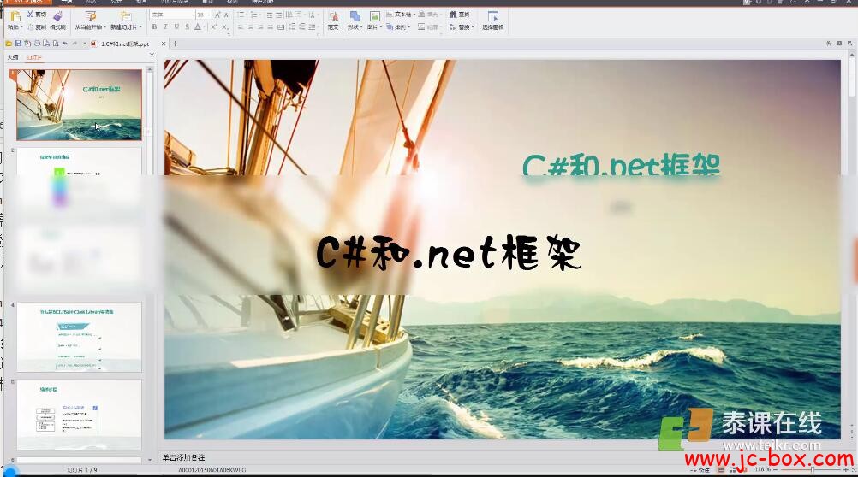Click the plus button to open new tab
Viewport: 858px width, 477px height.
pos(176,44)
